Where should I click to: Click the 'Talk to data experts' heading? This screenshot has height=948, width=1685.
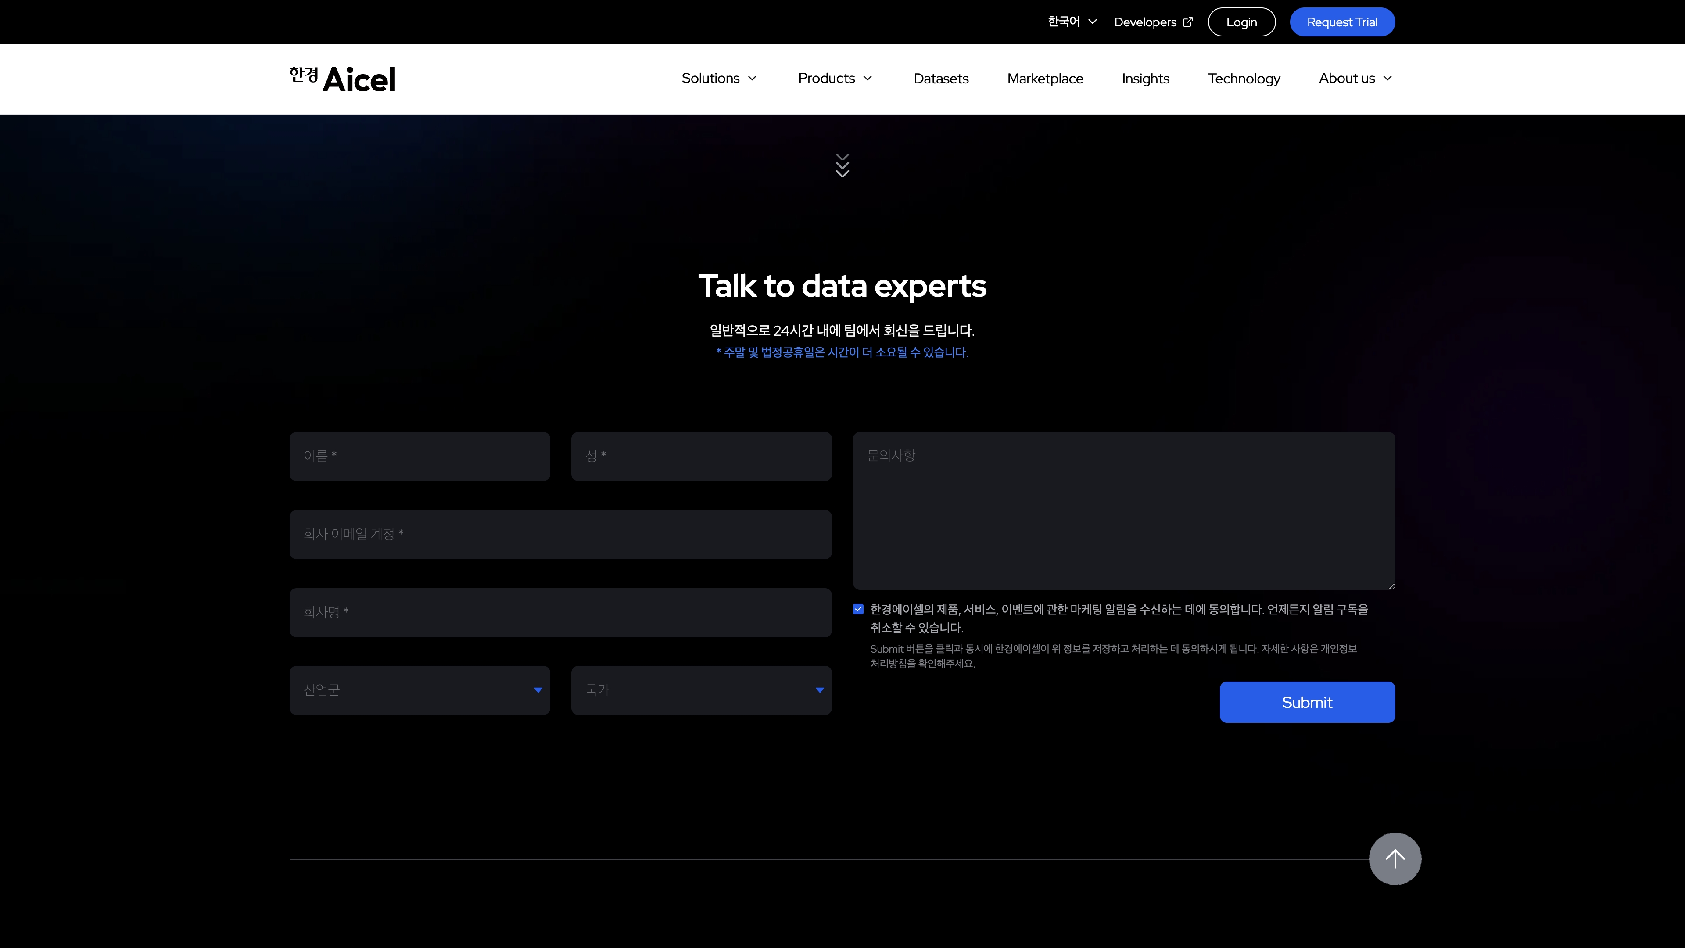pos(842,286)
